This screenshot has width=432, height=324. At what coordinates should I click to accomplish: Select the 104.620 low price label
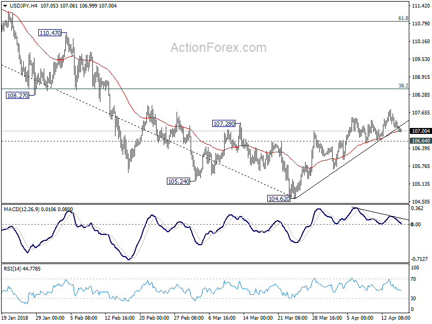click(x=279, y=198)
